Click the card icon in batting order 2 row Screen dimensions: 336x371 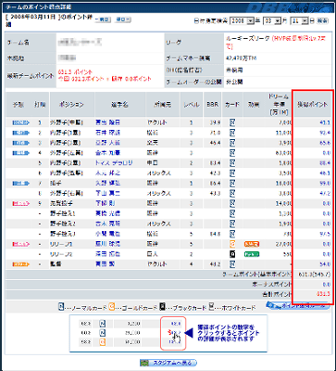pos(232,133)
